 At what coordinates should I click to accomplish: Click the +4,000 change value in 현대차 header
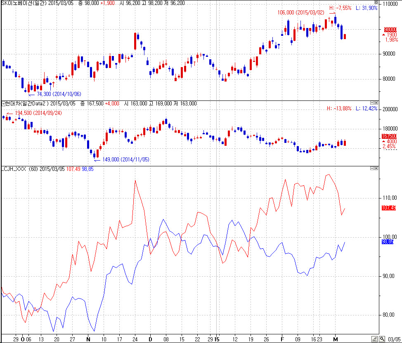click(112, 104)
